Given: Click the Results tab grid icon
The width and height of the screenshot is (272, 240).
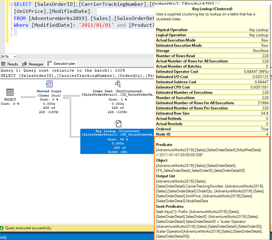Looking at the screenshot, I should click(x=3, y=64).
